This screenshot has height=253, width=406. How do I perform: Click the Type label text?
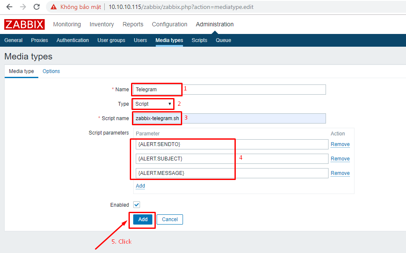pyautogui.click(x=123, y=104)
